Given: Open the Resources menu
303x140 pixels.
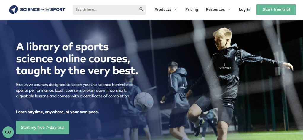Looking at the screenshot, I should click(218, 9).
